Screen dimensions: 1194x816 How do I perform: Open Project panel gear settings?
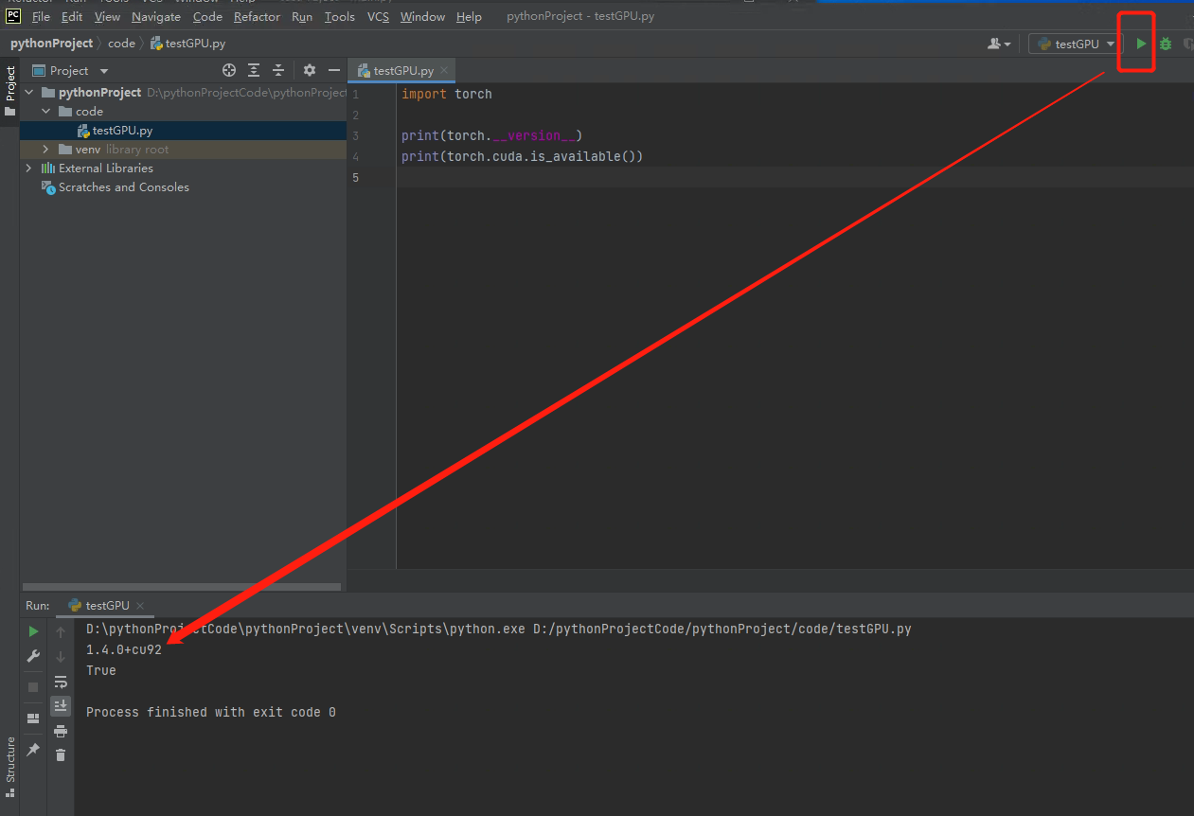tap(309, 70)
